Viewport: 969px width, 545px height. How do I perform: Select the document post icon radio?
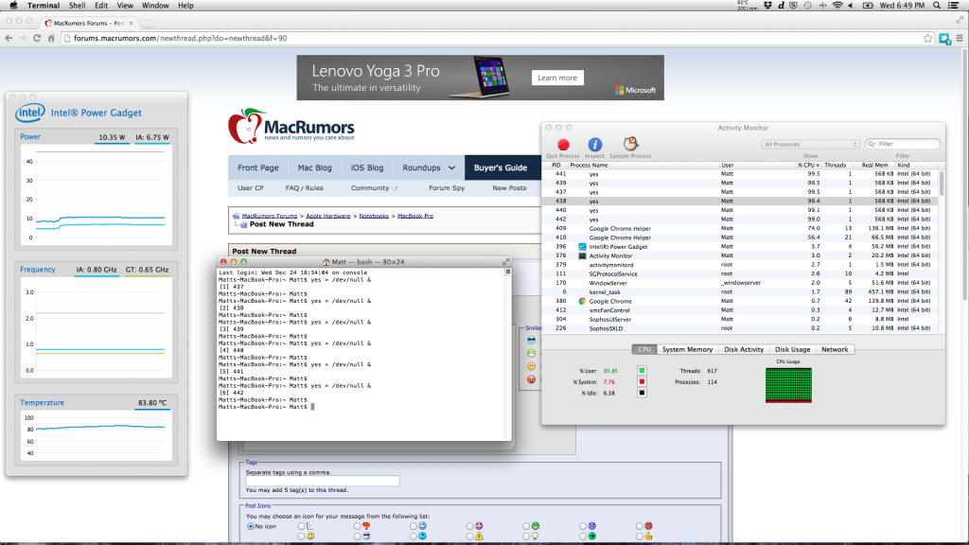[301, 526]
